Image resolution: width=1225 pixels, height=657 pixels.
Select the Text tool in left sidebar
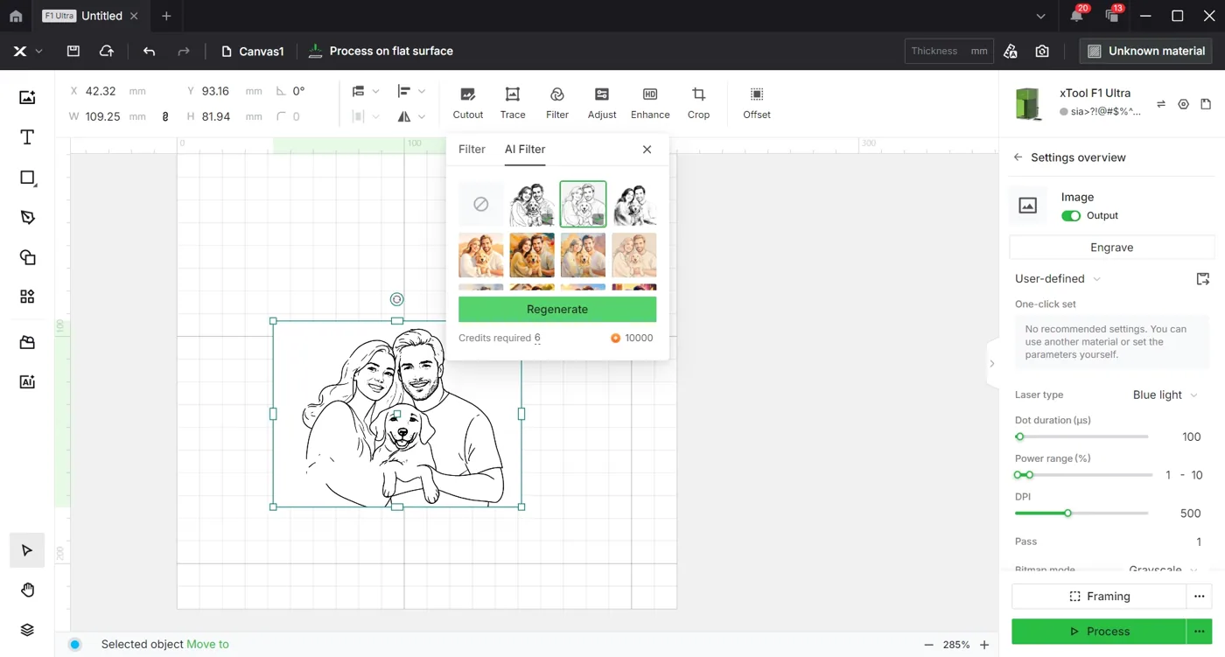click(x=27, y=137)
